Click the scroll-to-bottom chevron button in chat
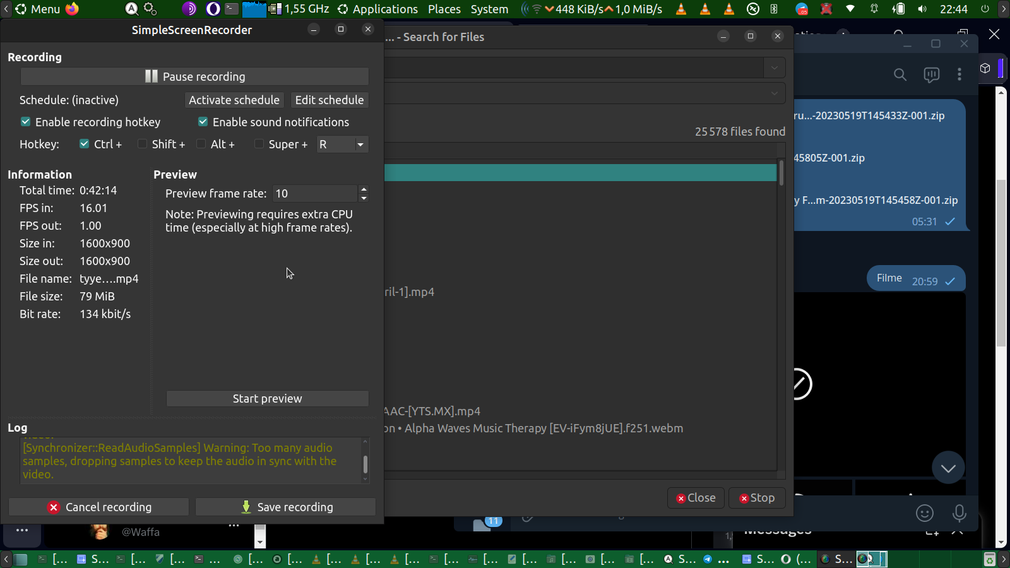 point(948,468)
